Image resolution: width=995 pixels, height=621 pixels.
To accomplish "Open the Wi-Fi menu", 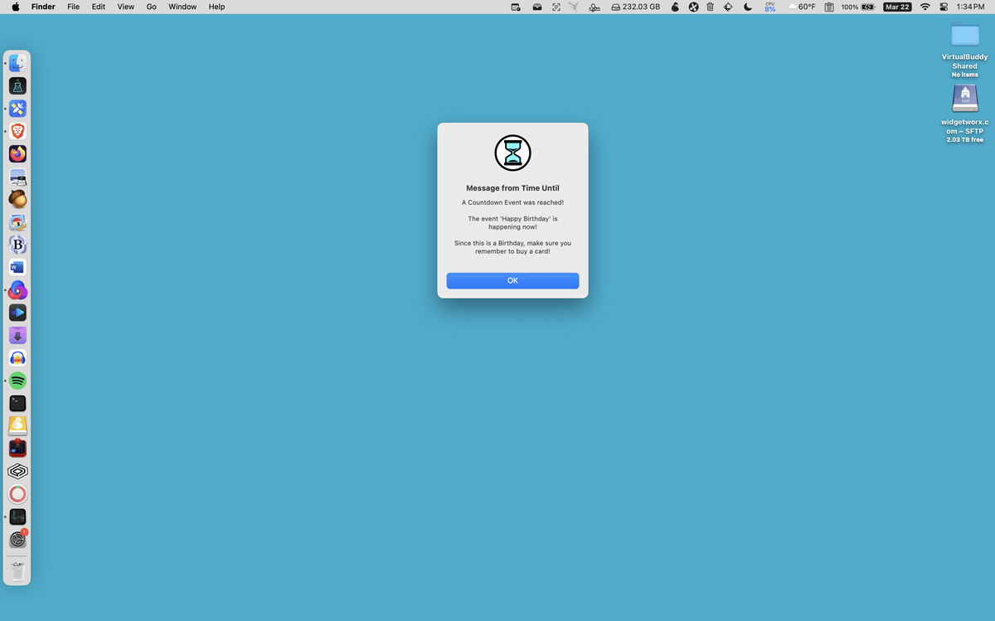I will 925,7.
